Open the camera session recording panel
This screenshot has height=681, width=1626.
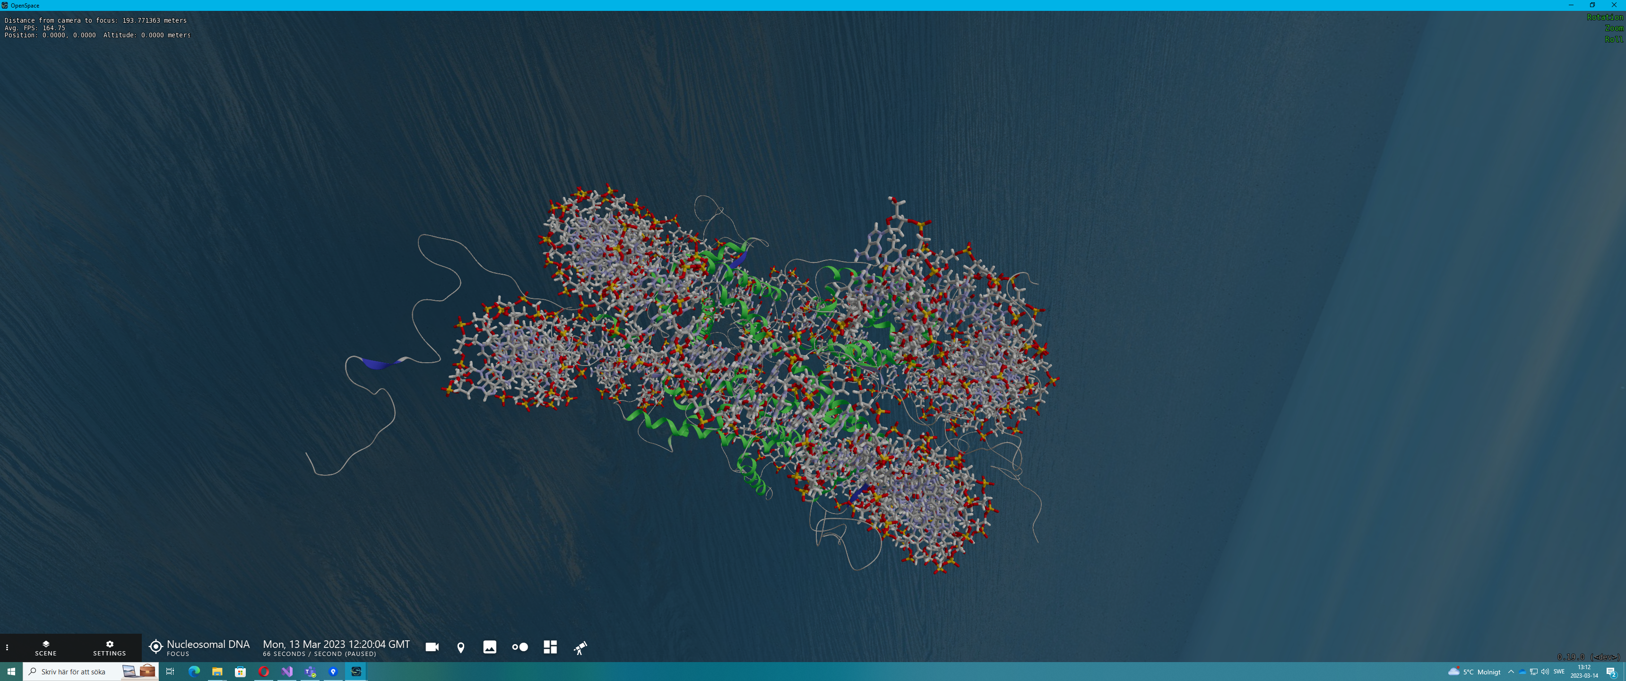pos(432,647)
